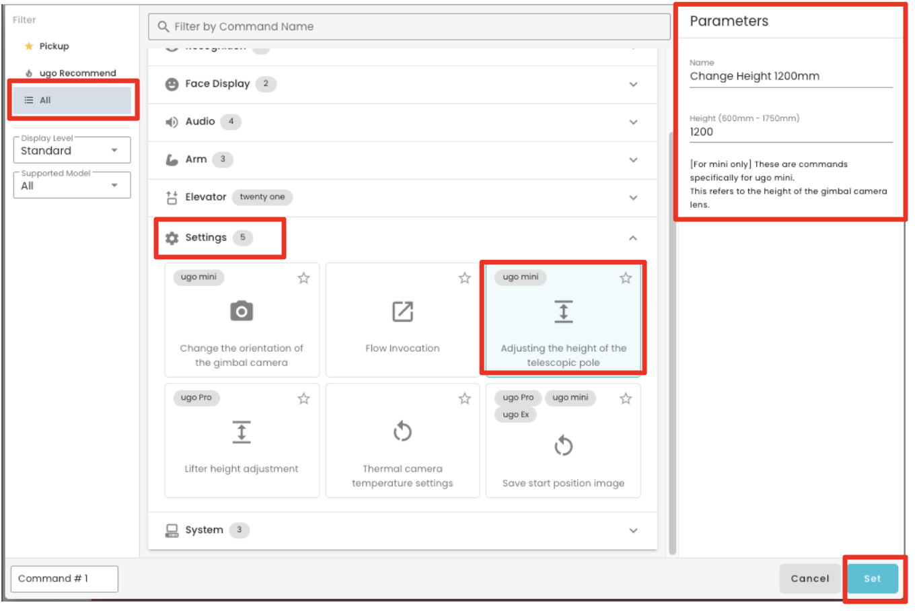Click the Arm count badge 3

223,159
